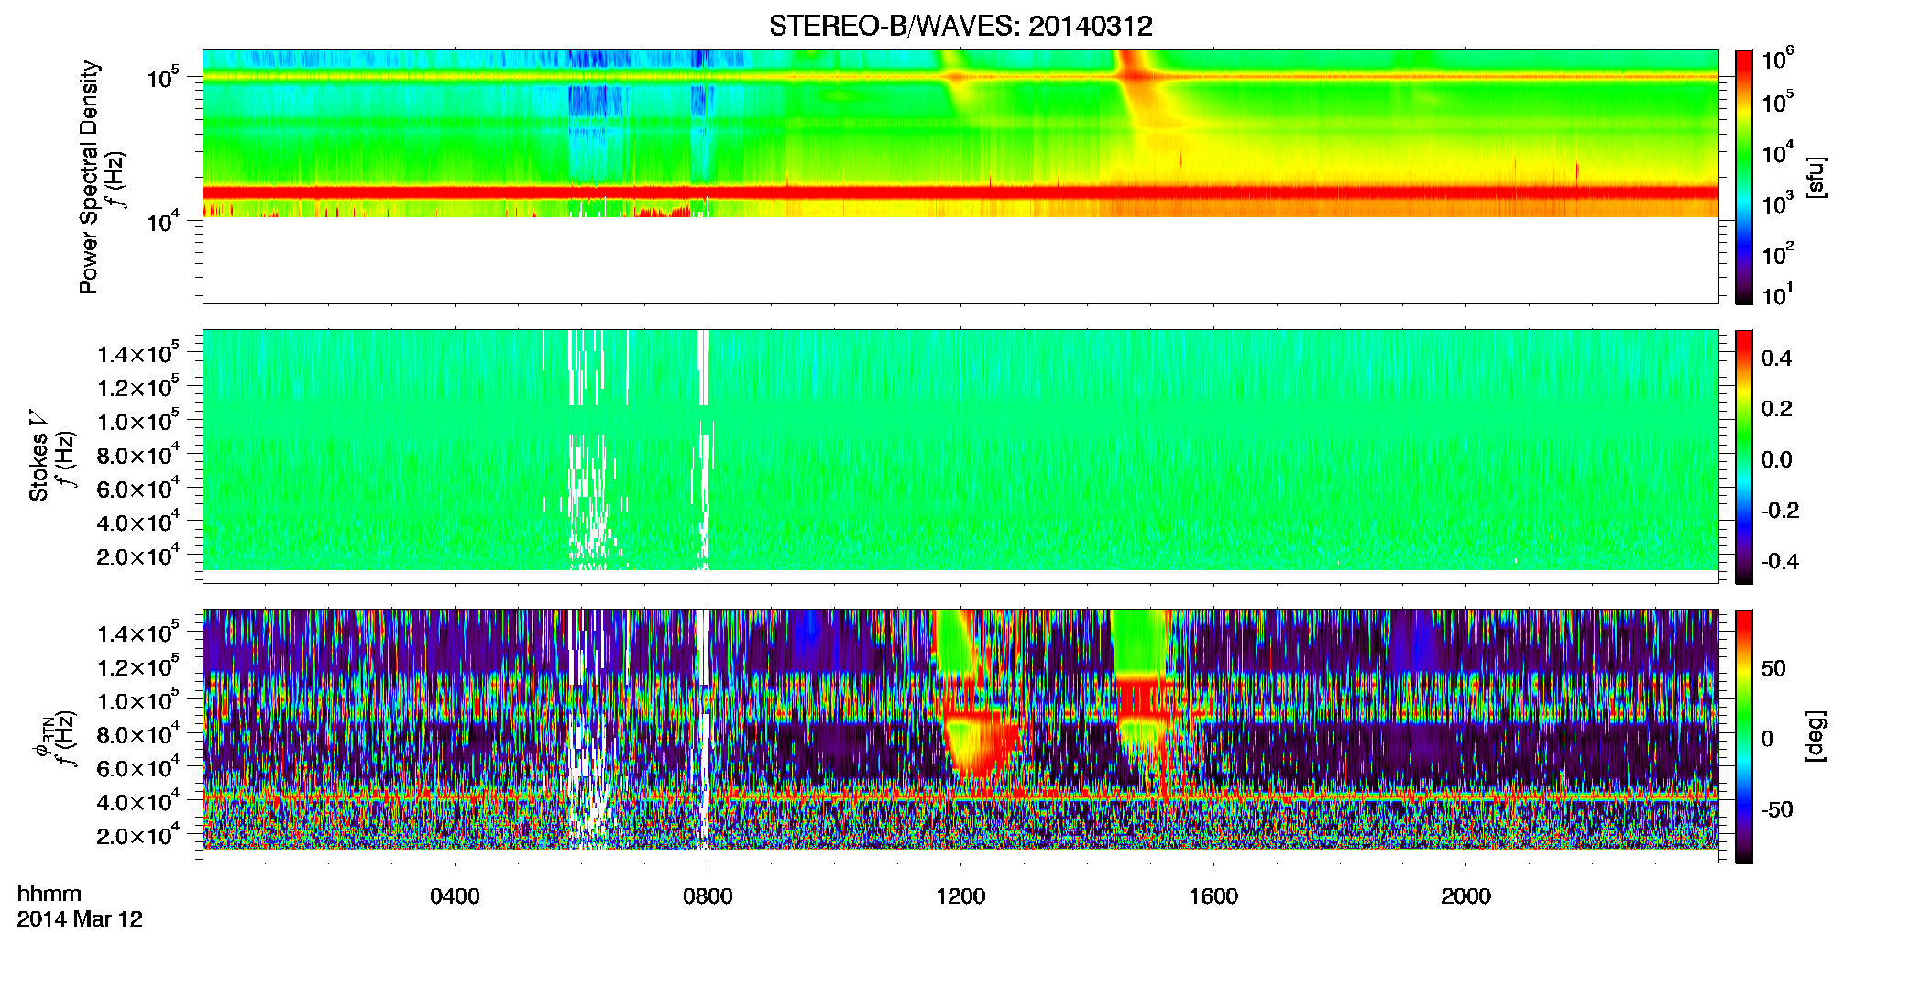Click the -0.4 label on Stokes colorbar
The width and height of the screenshot is (1921, 990).
tap(1780, 562)
